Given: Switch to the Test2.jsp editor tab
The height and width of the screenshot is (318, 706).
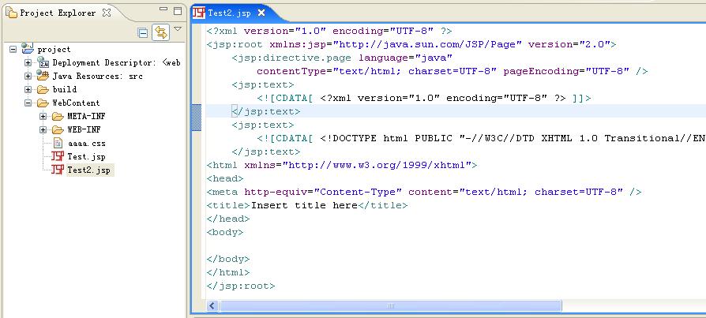Looking at the screenshot, I should [x=229, y=13].
